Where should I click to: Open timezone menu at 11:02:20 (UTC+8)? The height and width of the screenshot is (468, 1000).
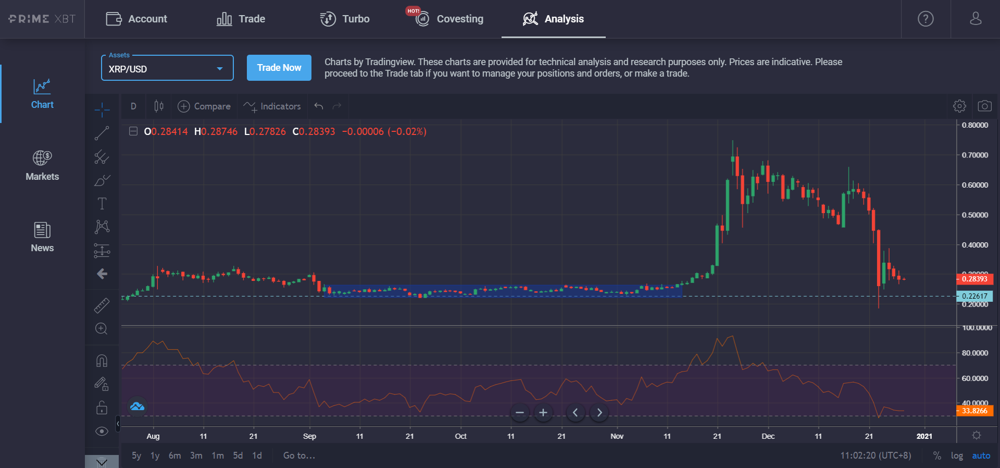click(876, 455)
